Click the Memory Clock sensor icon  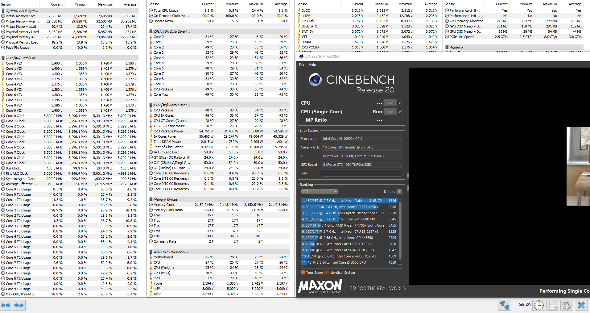coord(151,205)
